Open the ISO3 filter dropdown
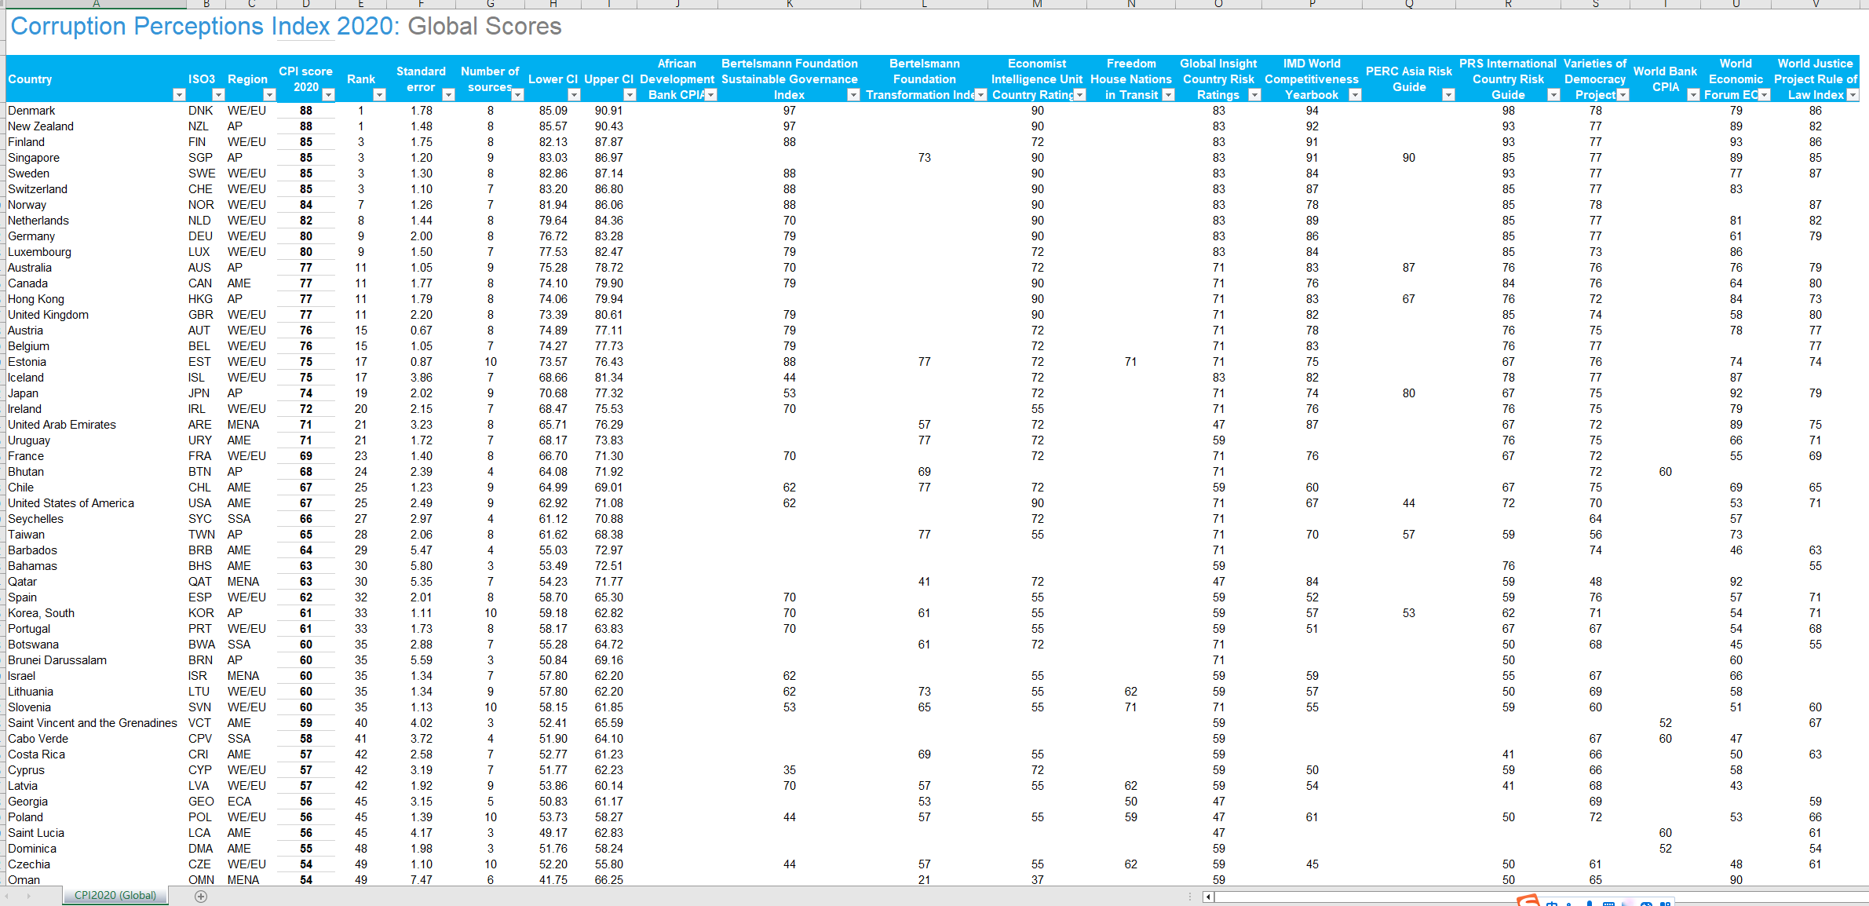 point(218,95)
